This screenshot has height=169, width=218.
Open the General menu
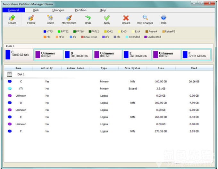pyautogui.click(x=13, y=10)
